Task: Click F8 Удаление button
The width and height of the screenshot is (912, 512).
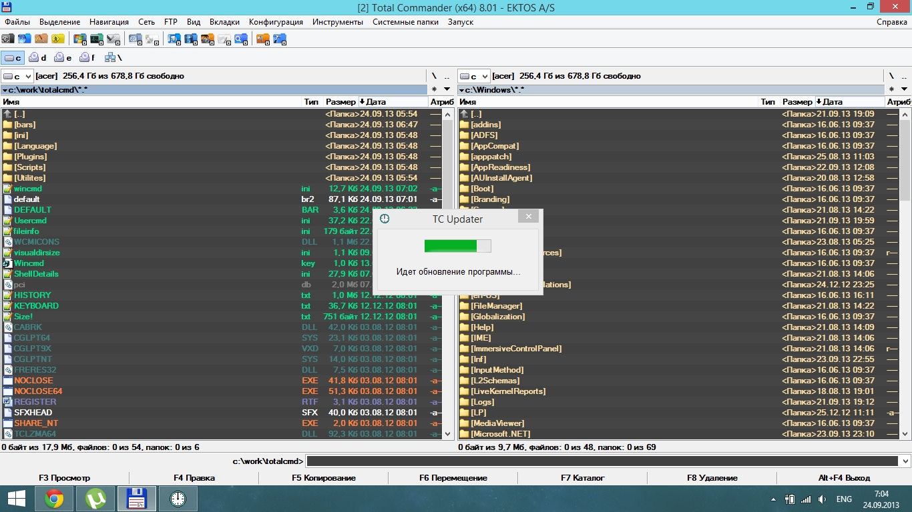Action: (712, 478)
